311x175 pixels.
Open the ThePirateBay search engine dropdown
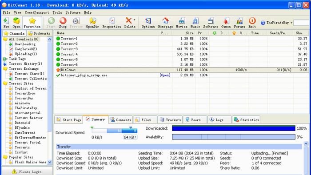(291, 23)
